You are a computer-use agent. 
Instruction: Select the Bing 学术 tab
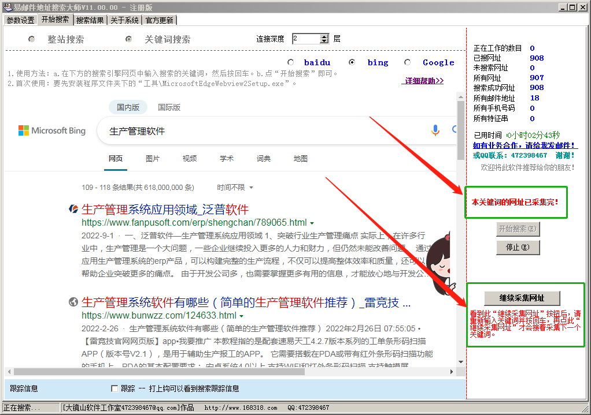pyautogui.click(x=227, y=159)
